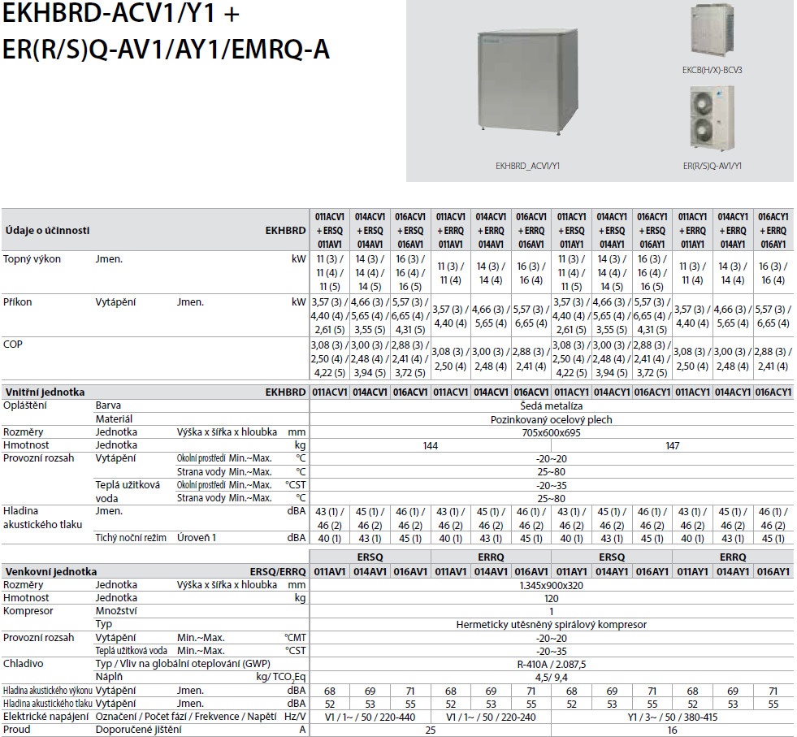Click the 'Kompresor' row label
Viewport: 797px width, 737px height.
tap(28, 611)
